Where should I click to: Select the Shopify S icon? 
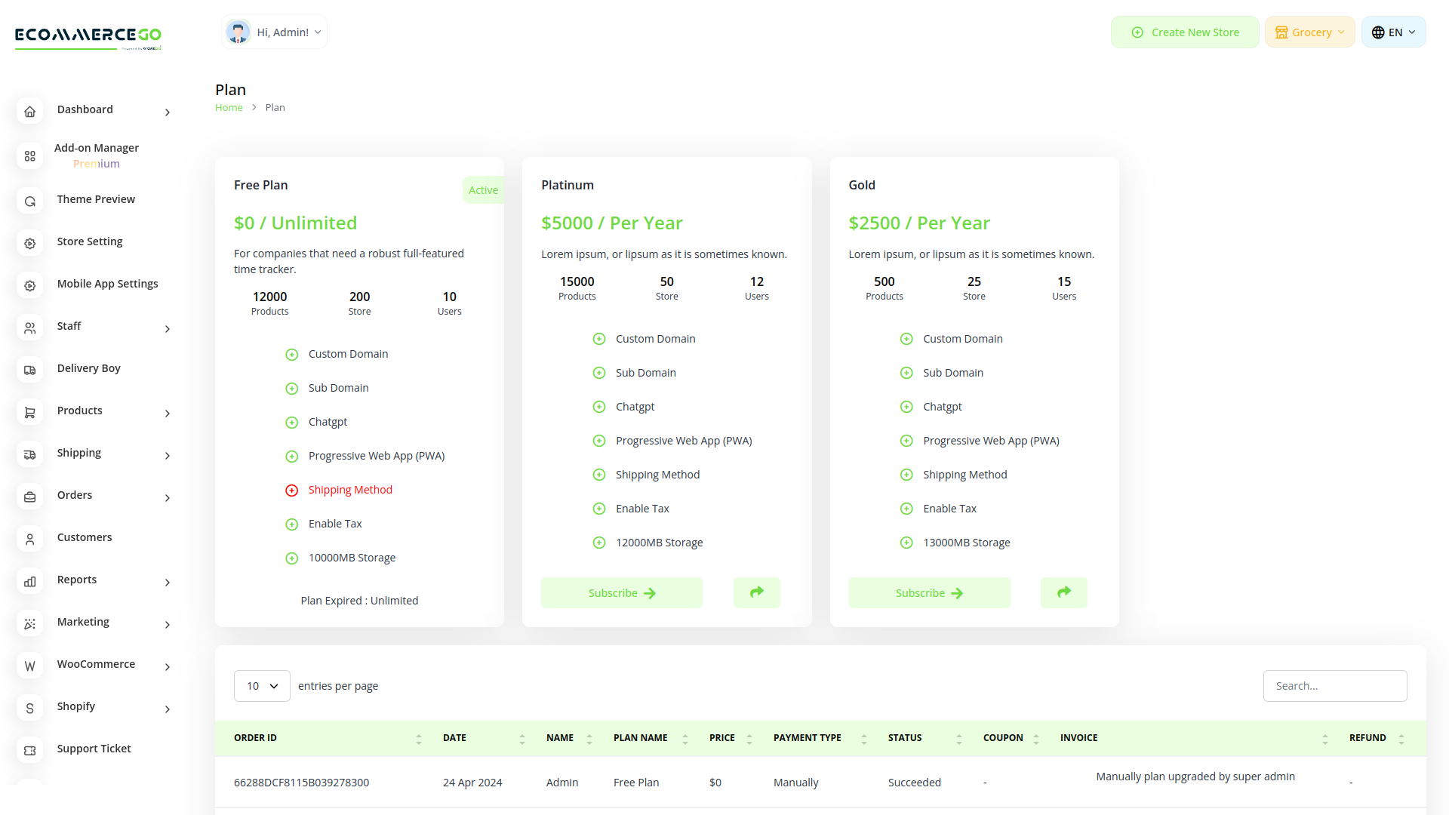[x=29, y=709]
